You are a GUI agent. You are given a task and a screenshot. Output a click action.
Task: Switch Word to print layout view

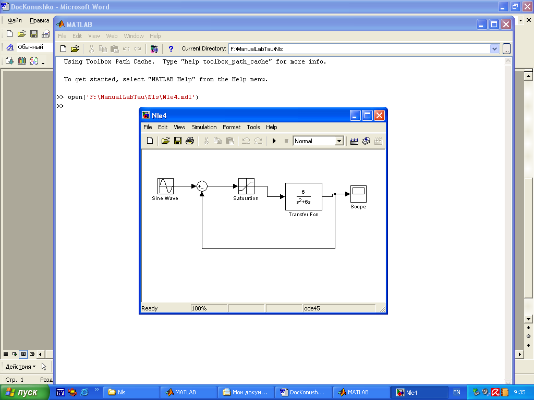tap(23, 354)
